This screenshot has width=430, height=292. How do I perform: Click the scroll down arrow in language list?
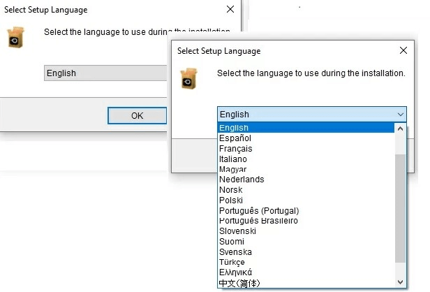pyautogui.click(x=400, y=282)
